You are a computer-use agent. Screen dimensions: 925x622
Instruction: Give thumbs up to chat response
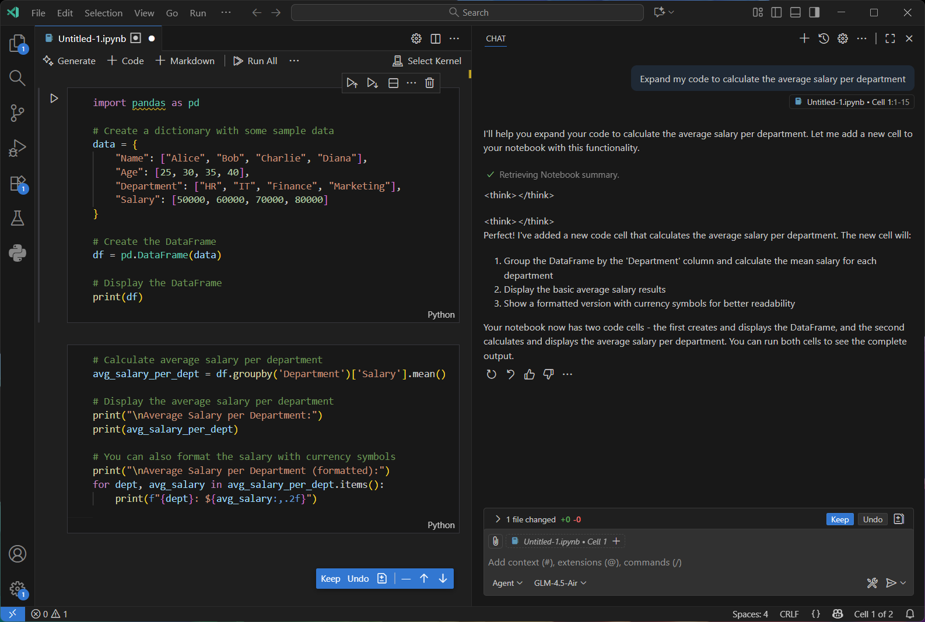pos(529,374)
